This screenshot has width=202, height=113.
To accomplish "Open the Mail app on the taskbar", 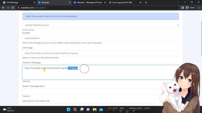I will (x=101, y=110).
